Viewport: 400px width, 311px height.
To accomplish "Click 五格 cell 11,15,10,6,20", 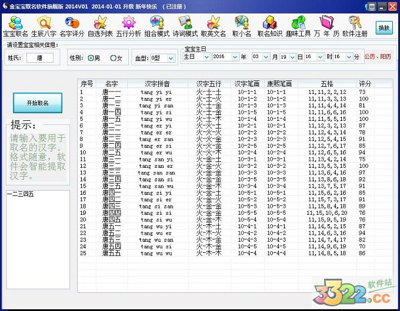I will tap(327, 213).
